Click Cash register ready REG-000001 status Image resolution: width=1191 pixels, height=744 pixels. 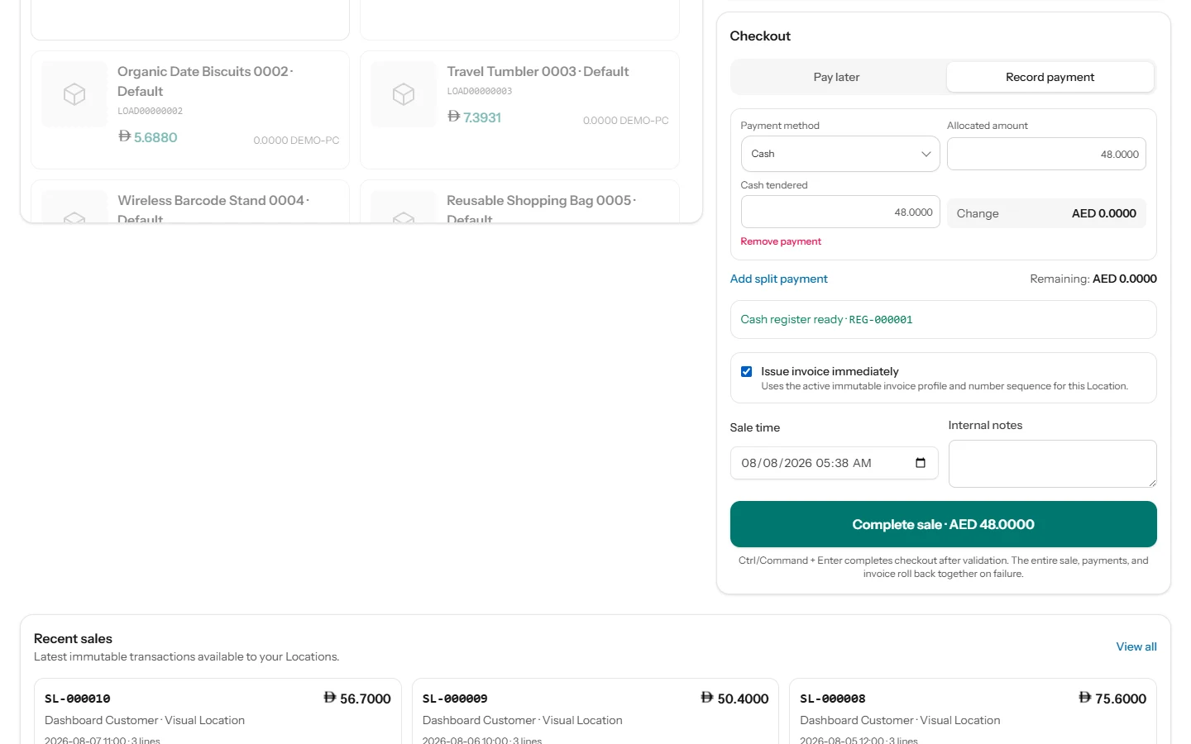[x=943, y=319]
